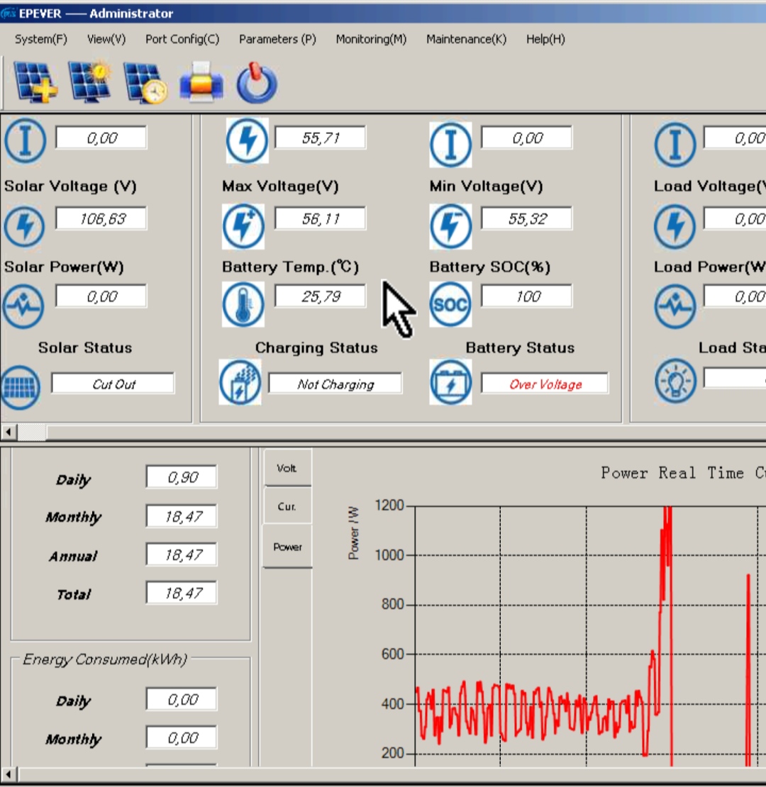Viewport: 766px width, 787px height.
Task: Click the Battery SOC icon
Action: tap(450, 305)
